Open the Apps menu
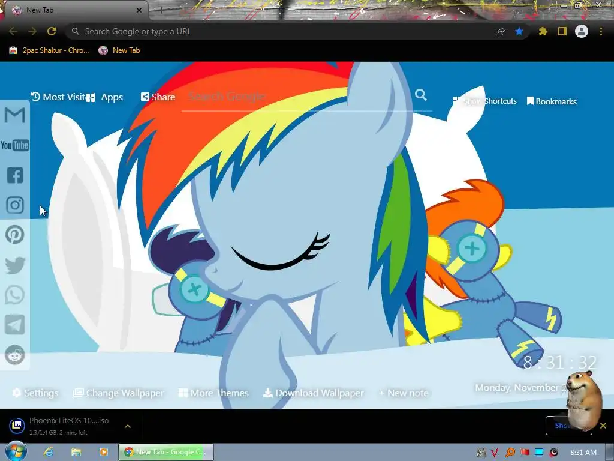This screenshot has width=614, height=461. coord(105,97)
